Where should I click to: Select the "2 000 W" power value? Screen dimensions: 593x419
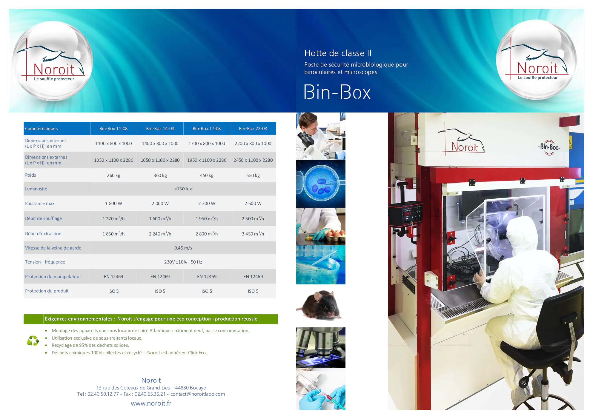[160, 204]
